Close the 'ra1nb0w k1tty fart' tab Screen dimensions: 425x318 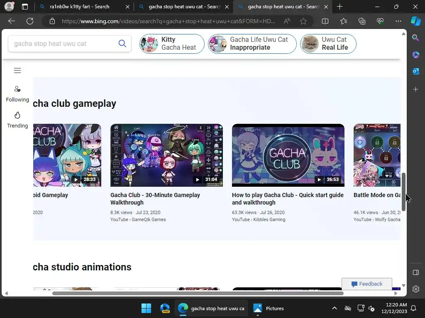[x=127, y=7]
